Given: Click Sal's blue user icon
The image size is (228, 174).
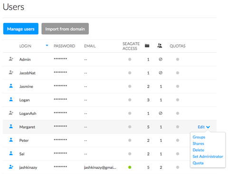Looking at the screenshot, I should (11, 153).
